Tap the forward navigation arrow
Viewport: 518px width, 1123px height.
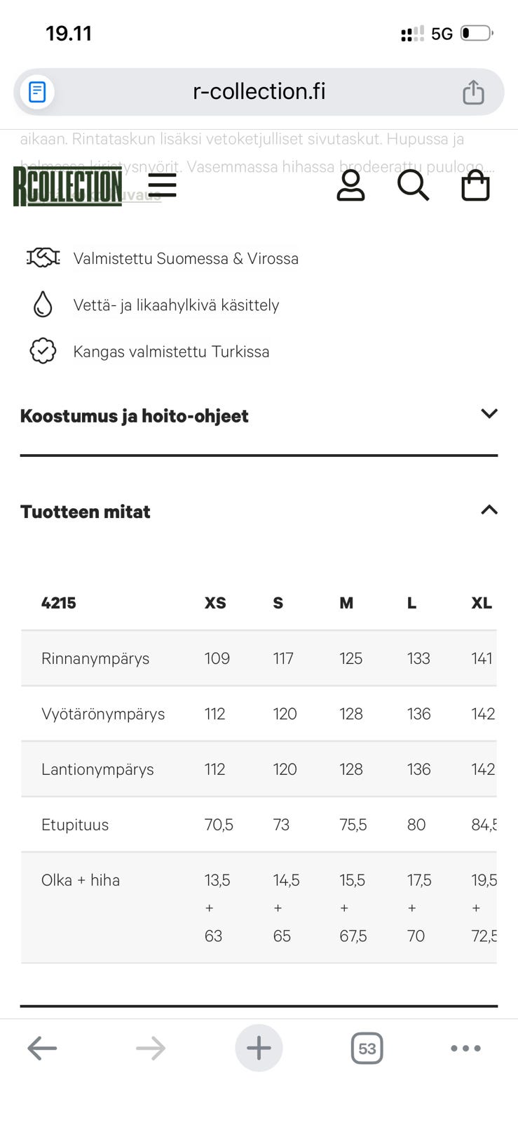point(150,1048)
